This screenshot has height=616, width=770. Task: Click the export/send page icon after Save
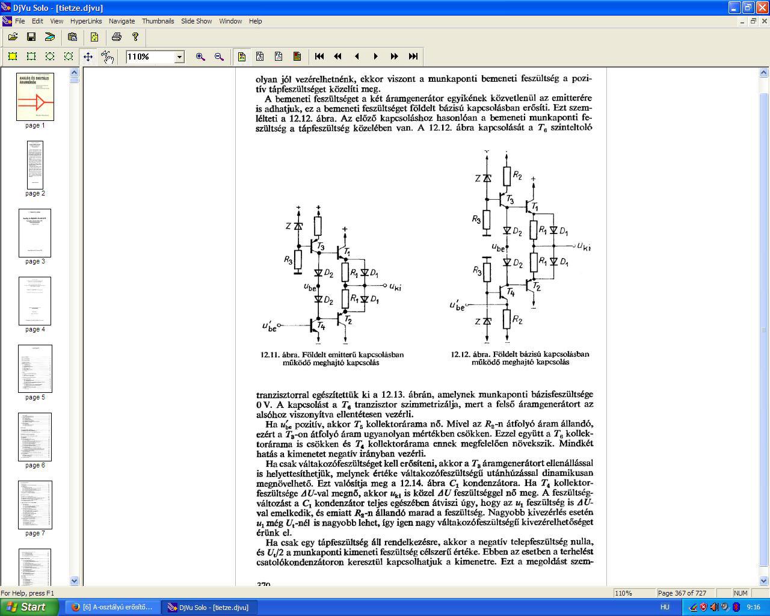click(50, 37)
